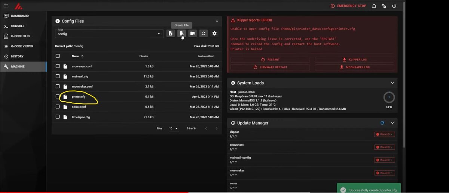Viewport: 449px width, 193px height.
Task: Open the files-per-page dropdown
Action: point(173,128)
